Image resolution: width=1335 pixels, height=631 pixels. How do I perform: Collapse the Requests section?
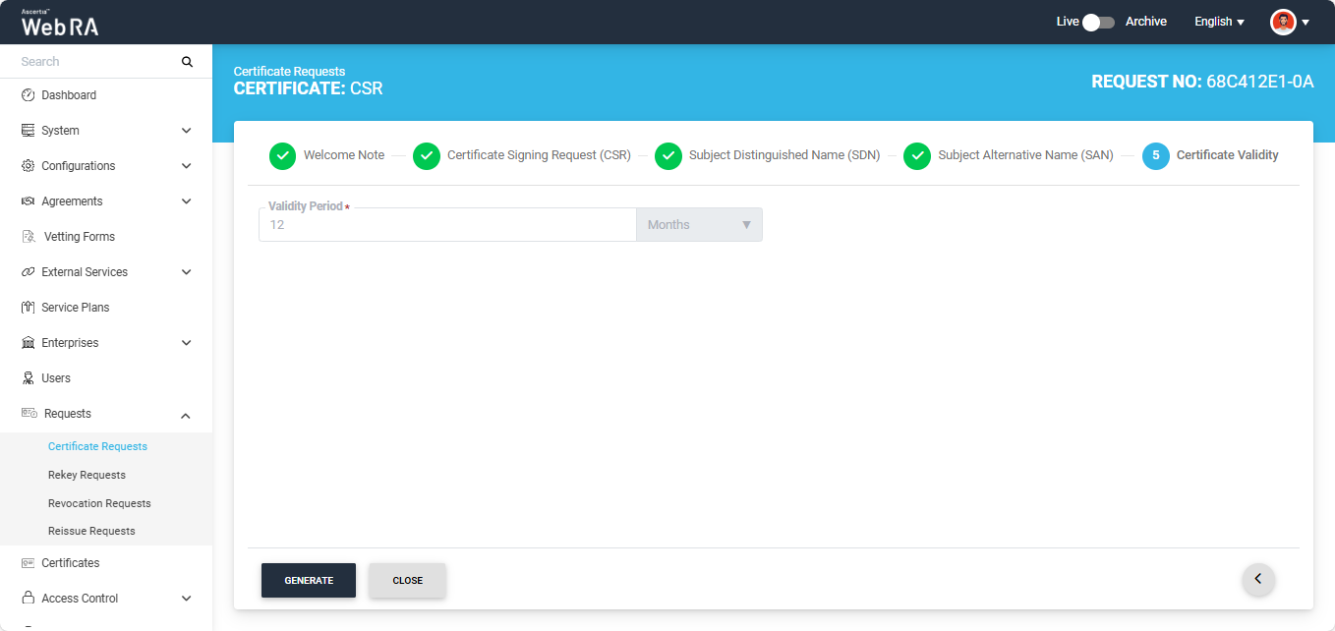(x=187, y=415)
